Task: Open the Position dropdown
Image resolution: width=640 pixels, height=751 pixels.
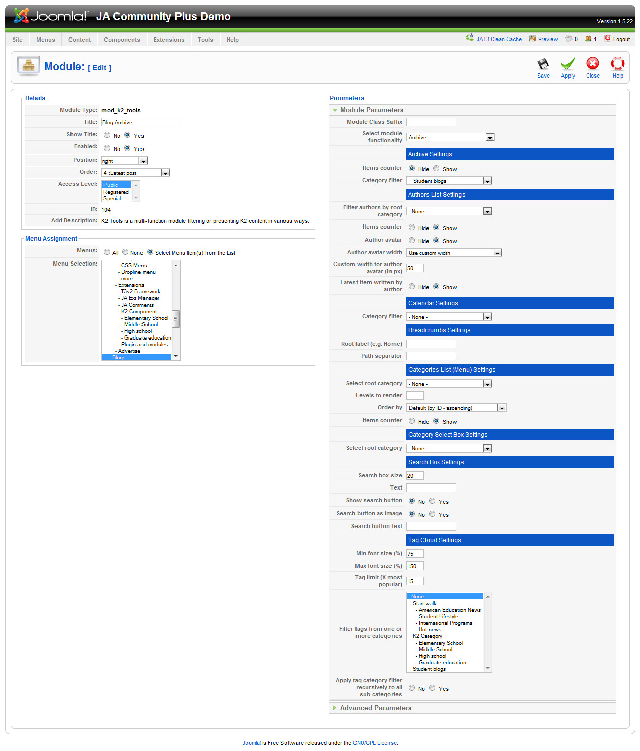Action: [x=143, y=161]
